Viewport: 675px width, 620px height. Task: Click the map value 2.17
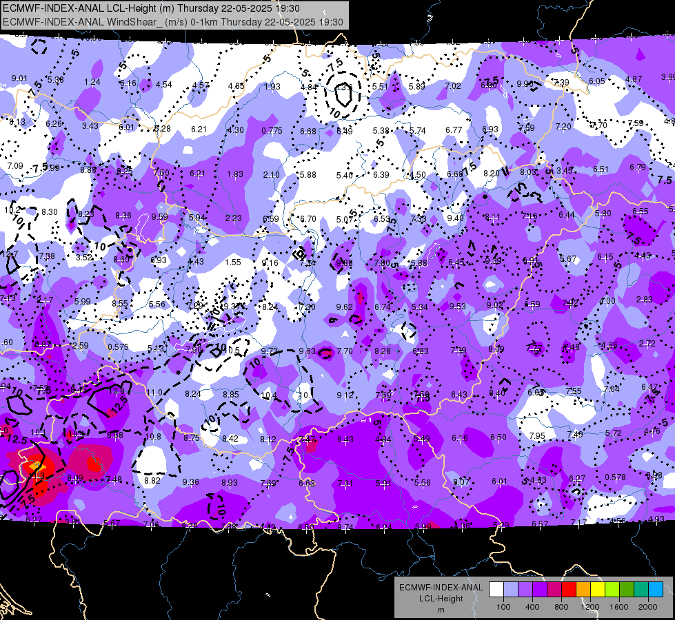click(45, 300)
